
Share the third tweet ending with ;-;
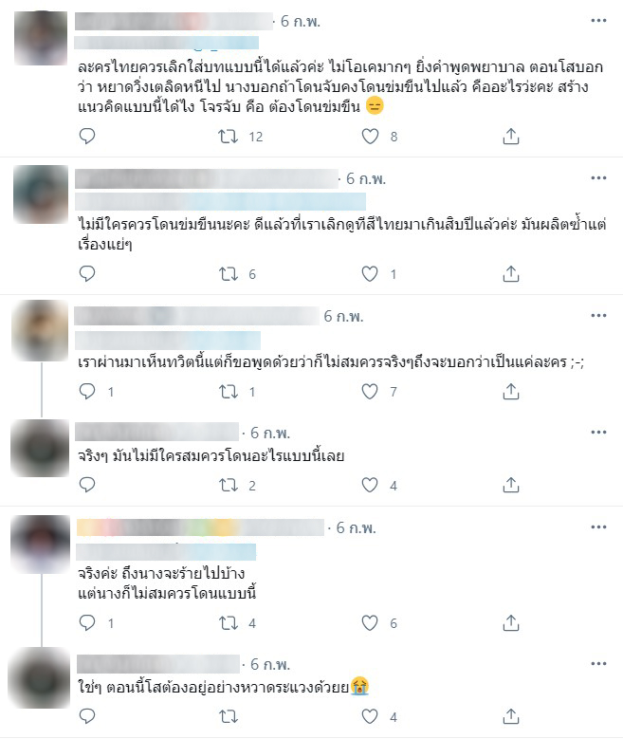pyautogui.click(x=511, y=391)
